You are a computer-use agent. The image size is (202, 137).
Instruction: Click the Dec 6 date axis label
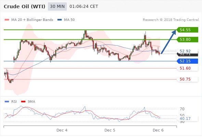pos(158,130)
